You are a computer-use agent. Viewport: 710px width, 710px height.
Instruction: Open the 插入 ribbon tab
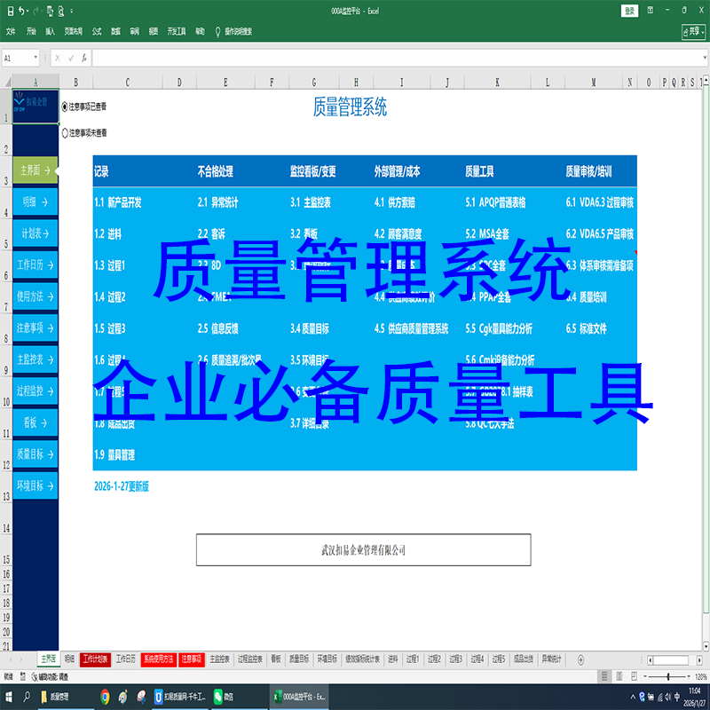click(50, 31)
